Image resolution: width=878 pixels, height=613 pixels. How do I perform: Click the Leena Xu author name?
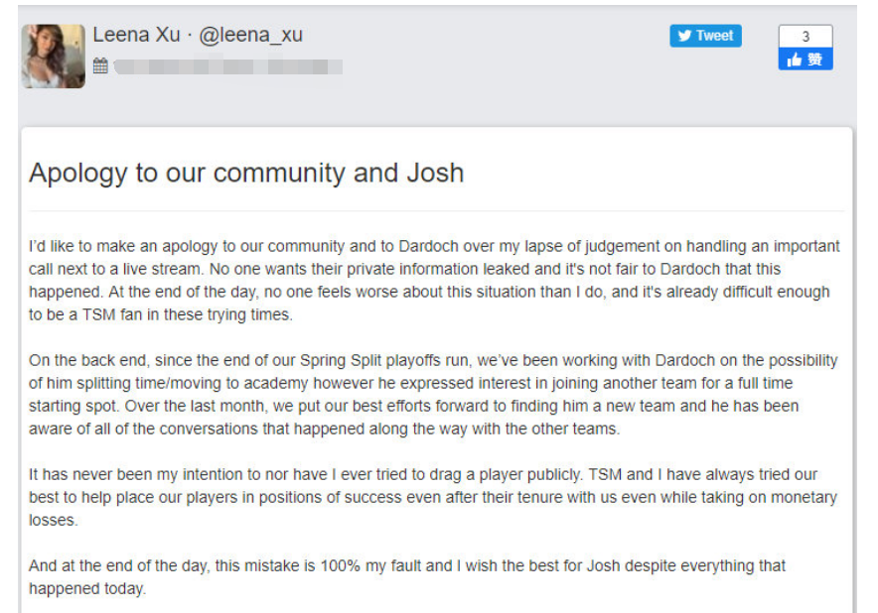point(136,35)
